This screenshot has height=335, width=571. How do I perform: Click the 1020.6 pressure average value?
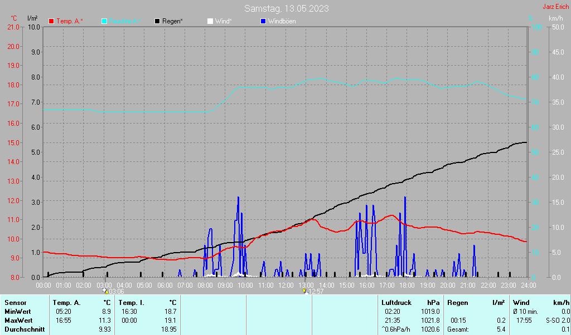pyautogui.click(x=430, y=329)
